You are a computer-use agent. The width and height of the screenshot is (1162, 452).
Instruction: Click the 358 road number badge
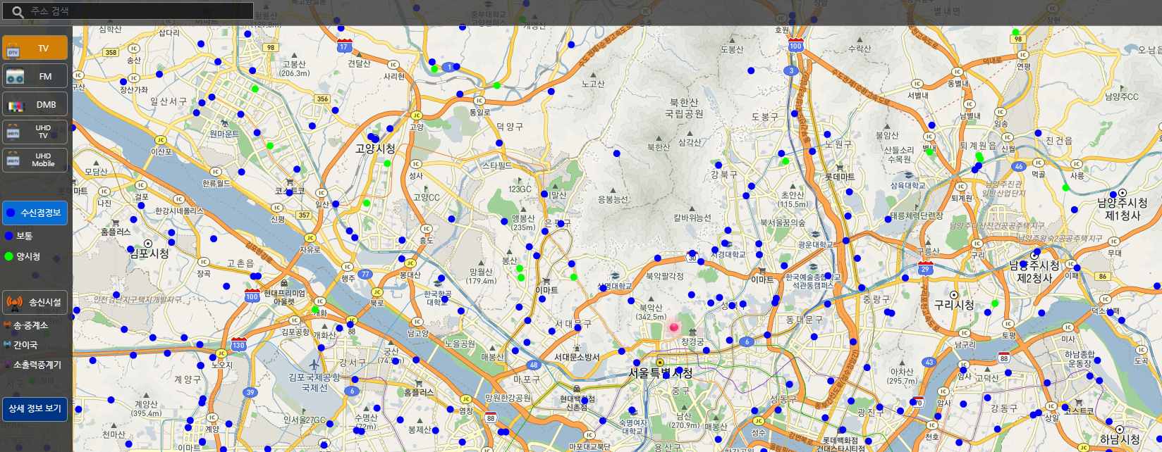(x=111, y=52)
